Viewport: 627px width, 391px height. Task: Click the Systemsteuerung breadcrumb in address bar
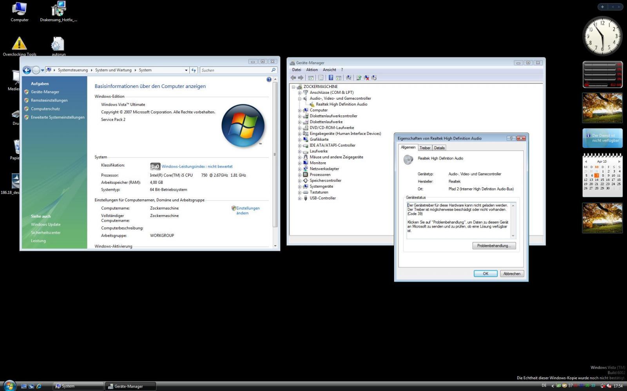(73, 70)
